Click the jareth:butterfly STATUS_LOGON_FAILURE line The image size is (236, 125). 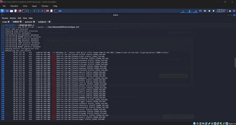pyautogui.click(x=82, y=115)
